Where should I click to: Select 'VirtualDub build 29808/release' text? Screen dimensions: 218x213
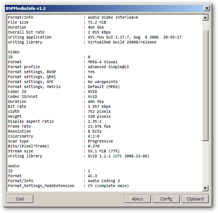[x=122, y=42]
